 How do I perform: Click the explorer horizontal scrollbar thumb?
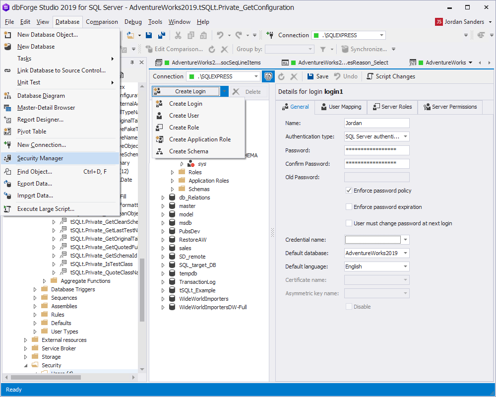pyautogui.click(x=46, y=377)
